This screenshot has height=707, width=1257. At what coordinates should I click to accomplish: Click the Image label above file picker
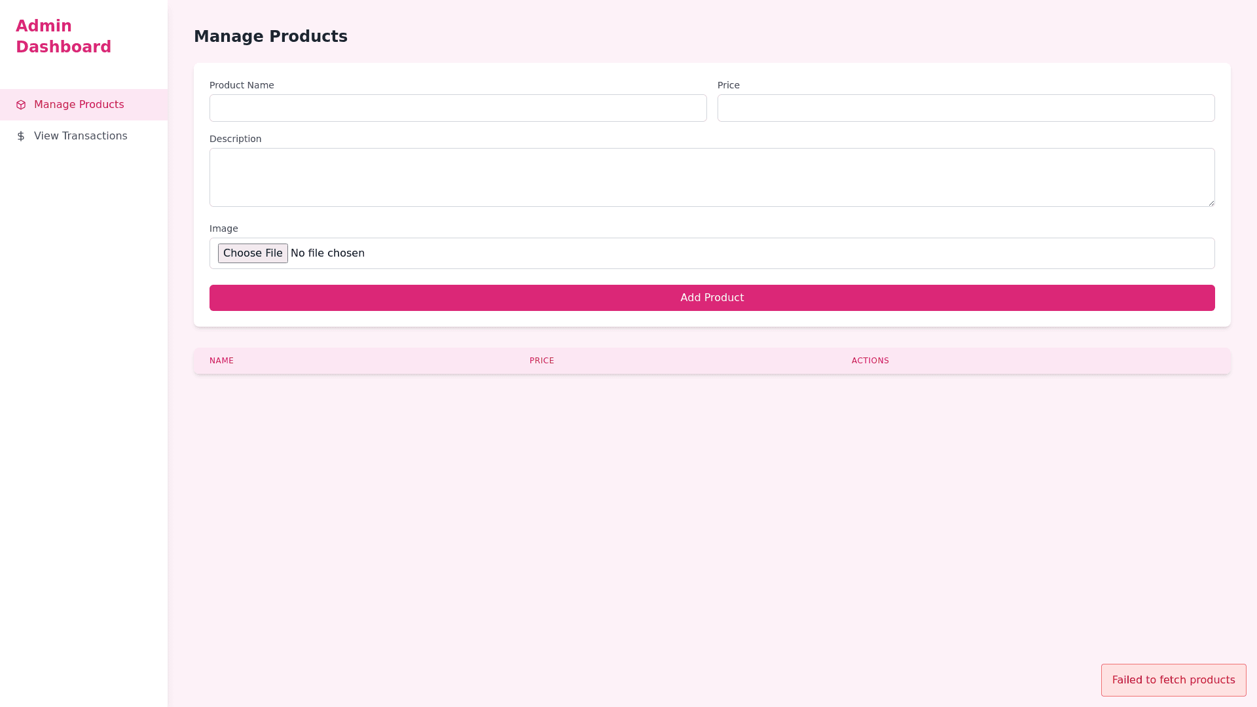[223, 228]
